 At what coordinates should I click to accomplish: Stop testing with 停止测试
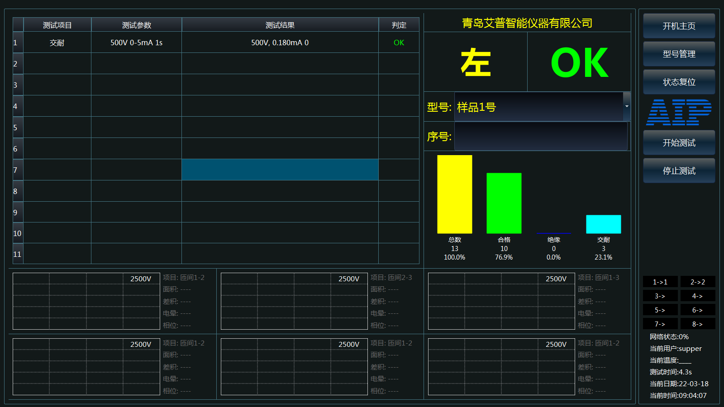coord(679,170)
